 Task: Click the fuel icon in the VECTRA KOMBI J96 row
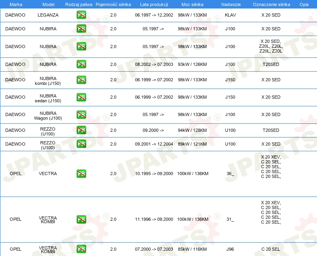click(x=81, y=249)
